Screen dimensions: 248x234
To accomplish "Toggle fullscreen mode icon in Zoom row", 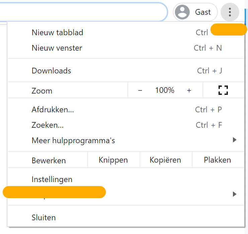I will tap(223, 90).
